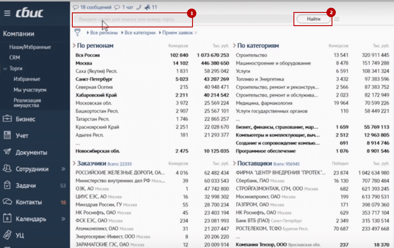Open the Компании sidebar section
394x248 pixels.
18,34
